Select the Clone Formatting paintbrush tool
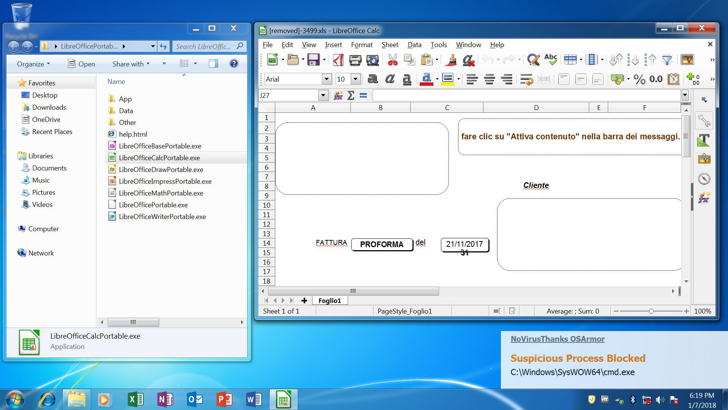The image size is (728, 410). [x=452, y=60]
